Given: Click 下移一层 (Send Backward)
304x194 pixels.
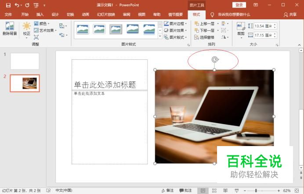Looking at the screenshot, I should pyautogui.click(x=205, y=30).
